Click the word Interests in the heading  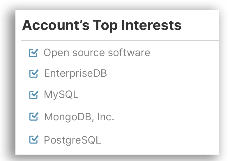pyautogui.click(x=151, y=25)
